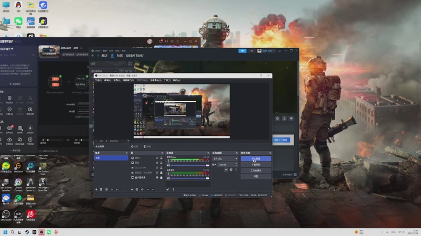Open headset icon in streaming companion title bar
The width and height of the screenshot is (421, 236).
[x=166, y=41]
